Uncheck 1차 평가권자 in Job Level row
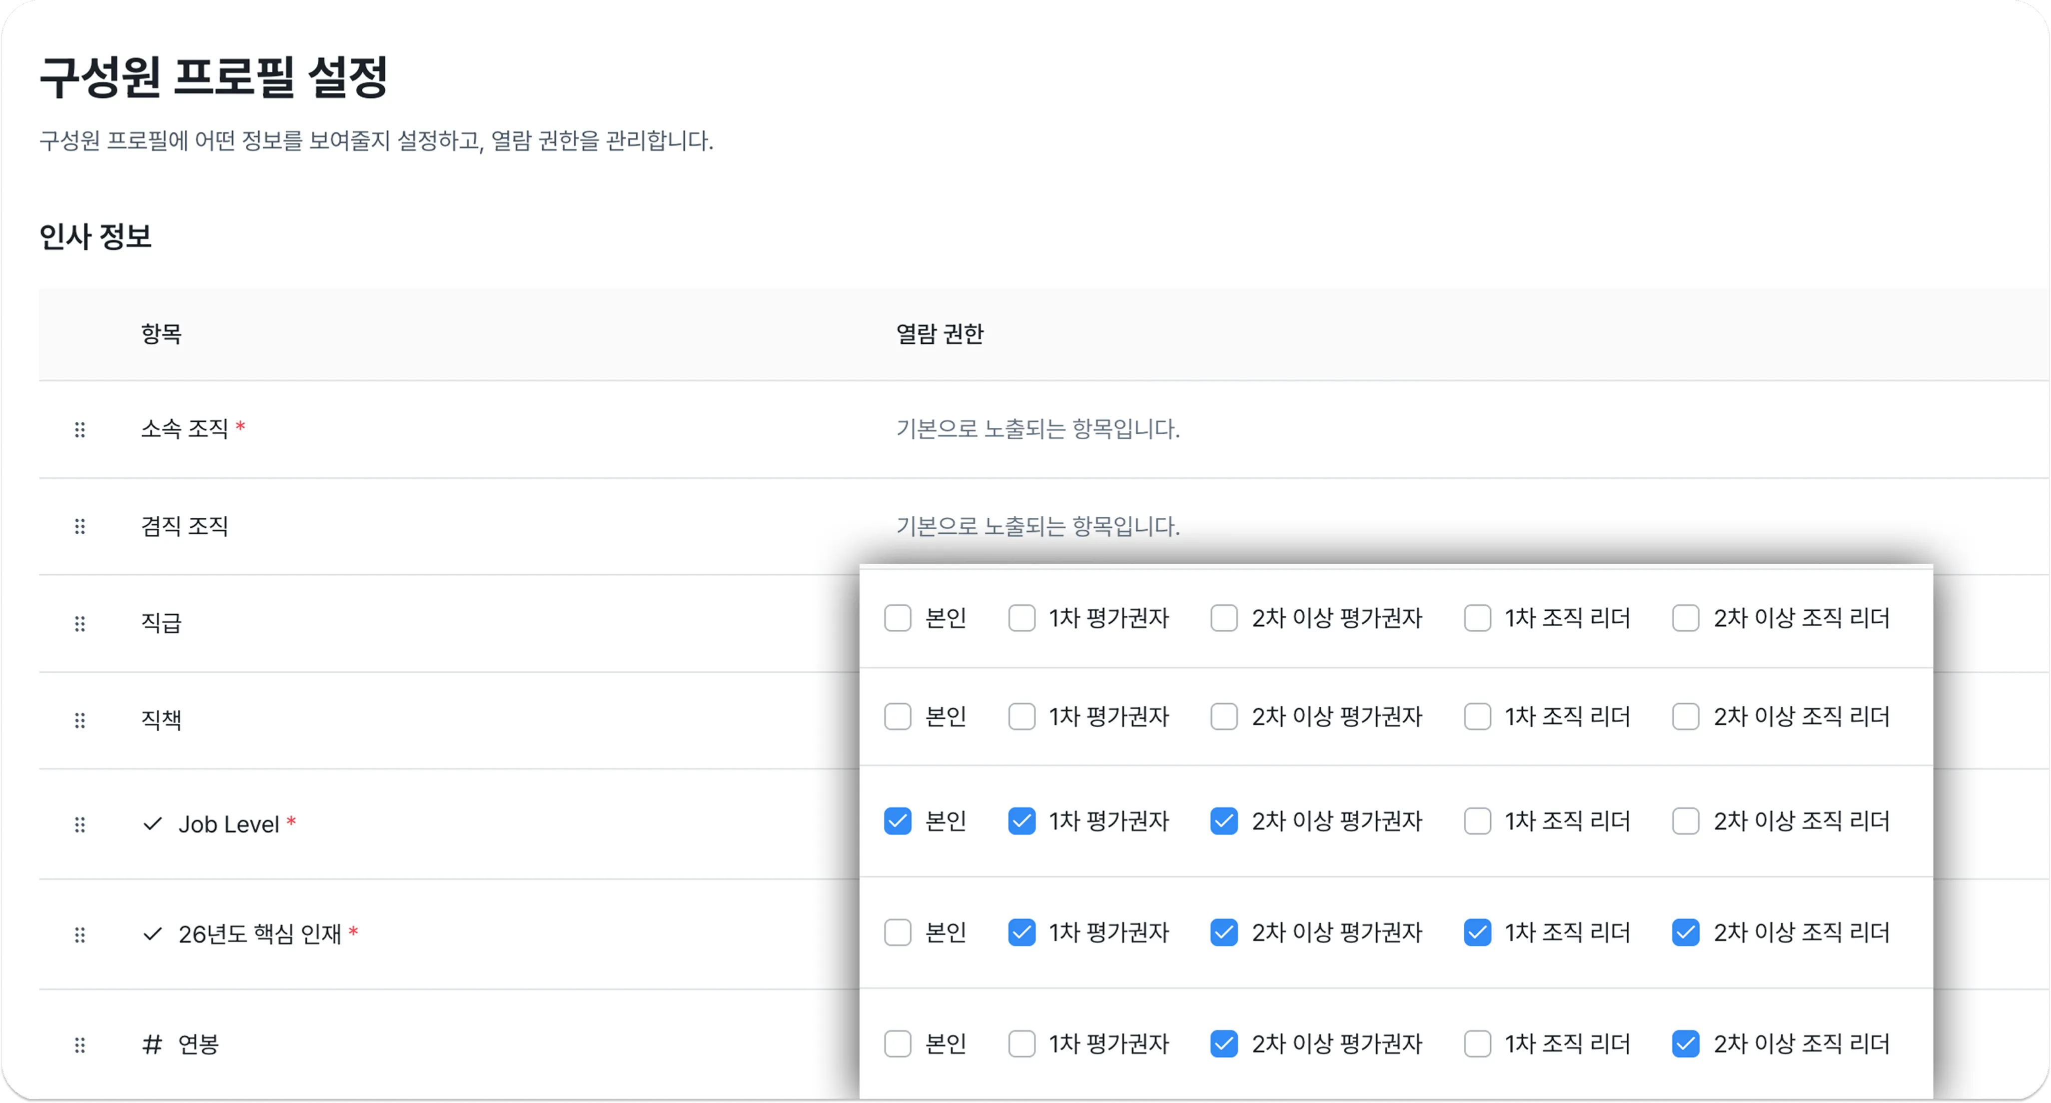The image size is (2051, 1103). (1022, 821)
